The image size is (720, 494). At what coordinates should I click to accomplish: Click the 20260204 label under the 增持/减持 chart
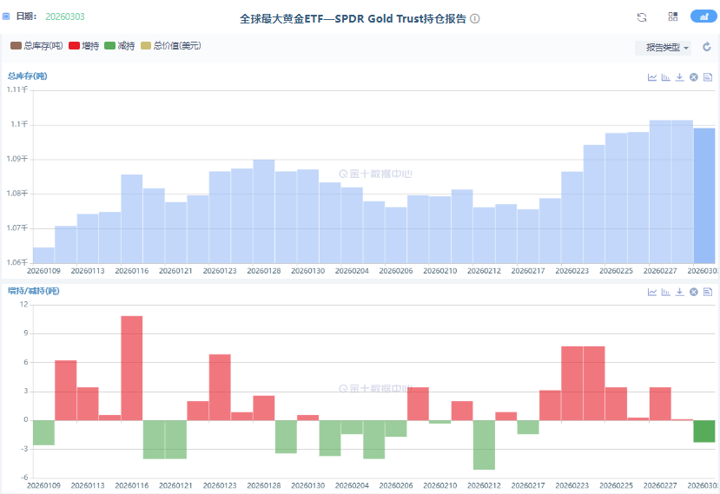tap(353, 485)
